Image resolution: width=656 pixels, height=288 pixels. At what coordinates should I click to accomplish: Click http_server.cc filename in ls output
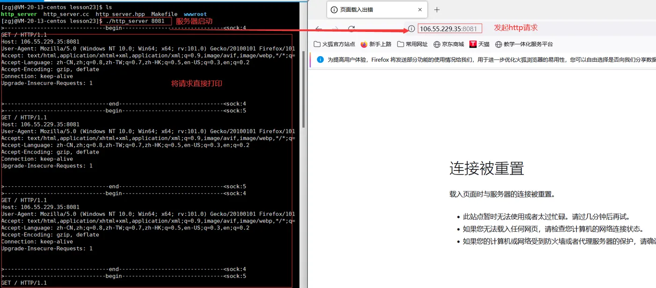(x=66, y=15)
